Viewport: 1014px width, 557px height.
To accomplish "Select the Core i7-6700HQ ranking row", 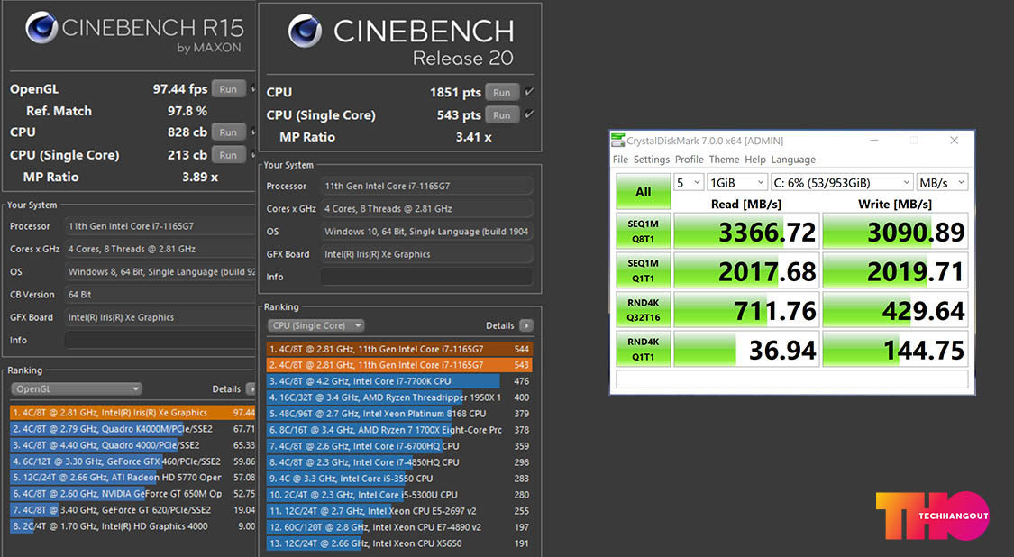I will (x=399, y=446).
